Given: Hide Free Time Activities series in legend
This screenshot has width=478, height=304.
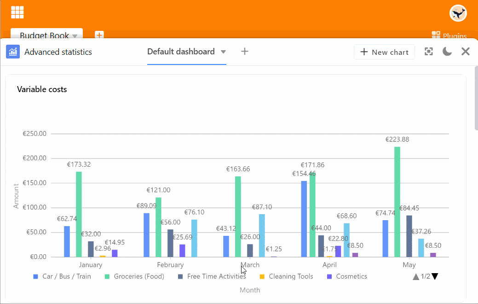Looking at the screenshot, I should (x=212, y=276).
